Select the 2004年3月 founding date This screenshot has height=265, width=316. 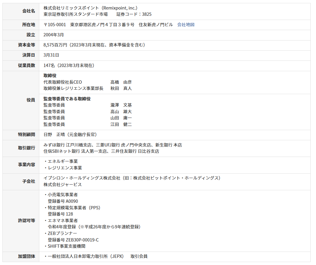click(x=54, y=35)
